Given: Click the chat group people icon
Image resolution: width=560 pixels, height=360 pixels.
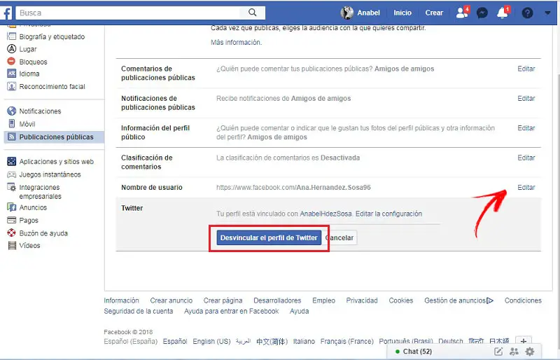Looking at the screenshot, I should 514,352.
